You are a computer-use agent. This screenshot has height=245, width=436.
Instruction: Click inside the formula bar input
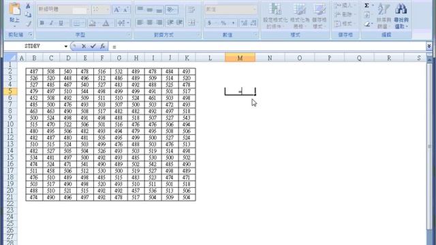coord(267,46)
